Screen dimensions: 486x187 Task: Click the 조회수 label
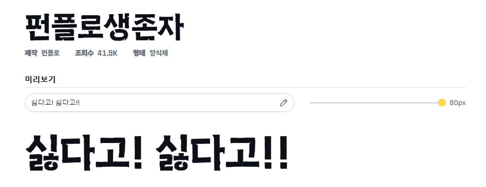point(84,53)
